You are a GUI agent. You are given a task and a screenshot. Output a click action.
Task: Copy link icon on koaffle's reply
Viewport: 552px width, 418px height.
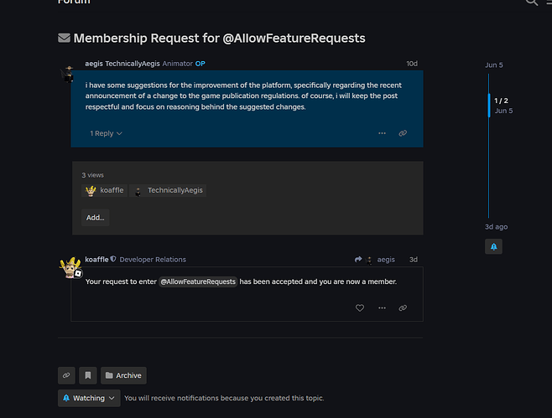(x=403, y=308)
